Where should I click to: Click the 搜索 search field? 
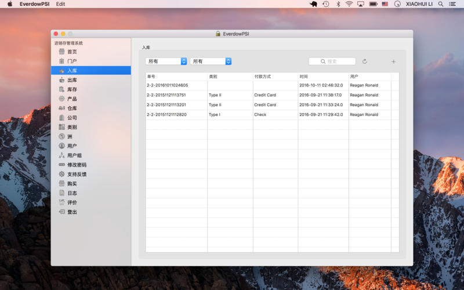[x=332, y=61]
